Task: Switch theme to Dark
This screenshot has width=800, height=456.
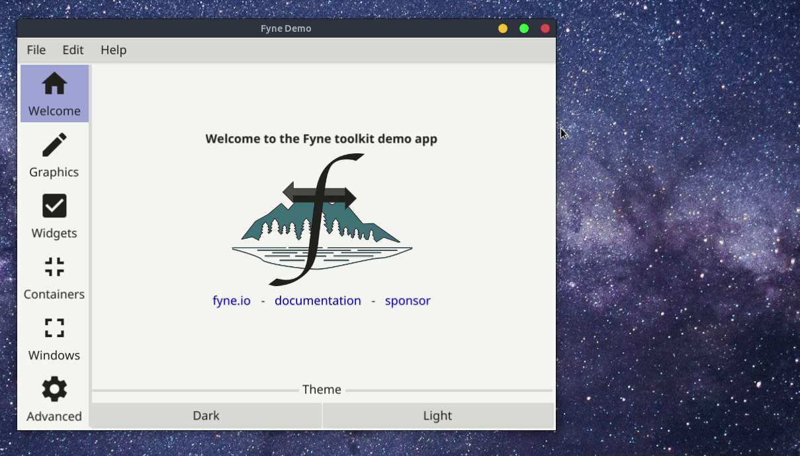Action: pos(206,415)
